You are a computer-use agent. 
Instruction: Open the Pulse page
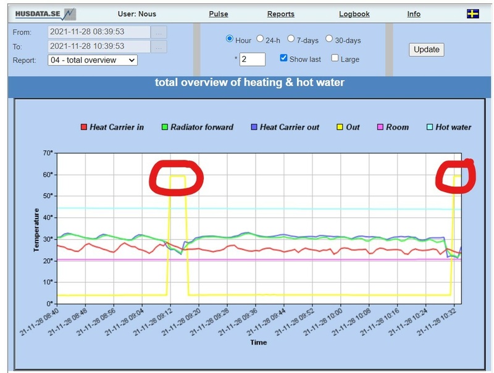pos(219,14)
